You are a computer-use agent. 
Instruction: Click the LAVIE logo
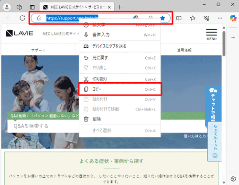tap(20, 33)
